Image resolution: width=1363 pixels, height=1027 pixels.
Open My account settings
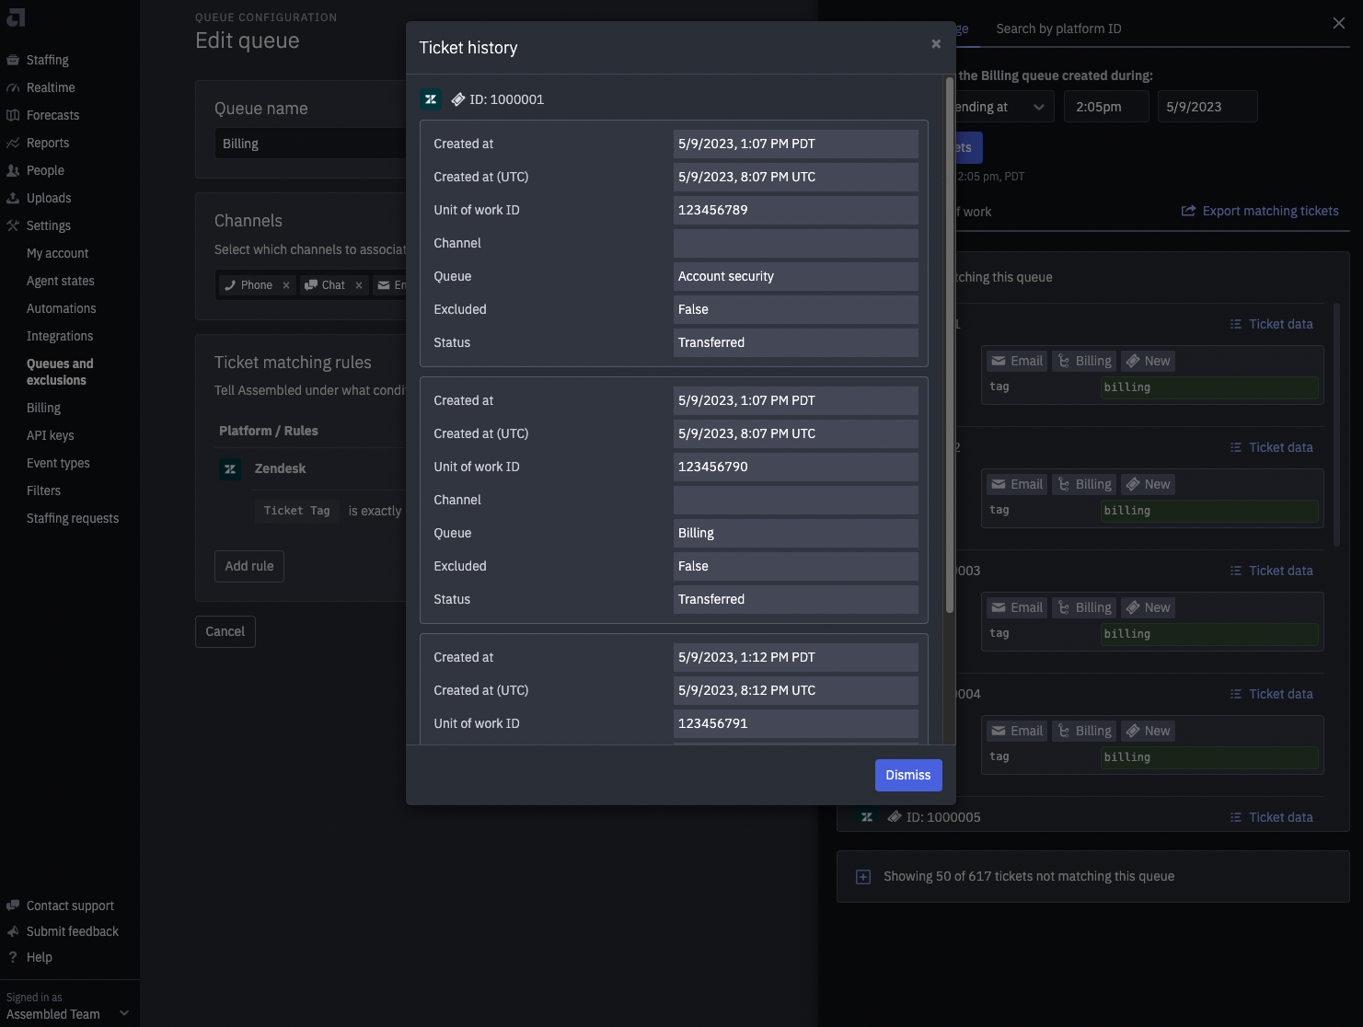57,253
